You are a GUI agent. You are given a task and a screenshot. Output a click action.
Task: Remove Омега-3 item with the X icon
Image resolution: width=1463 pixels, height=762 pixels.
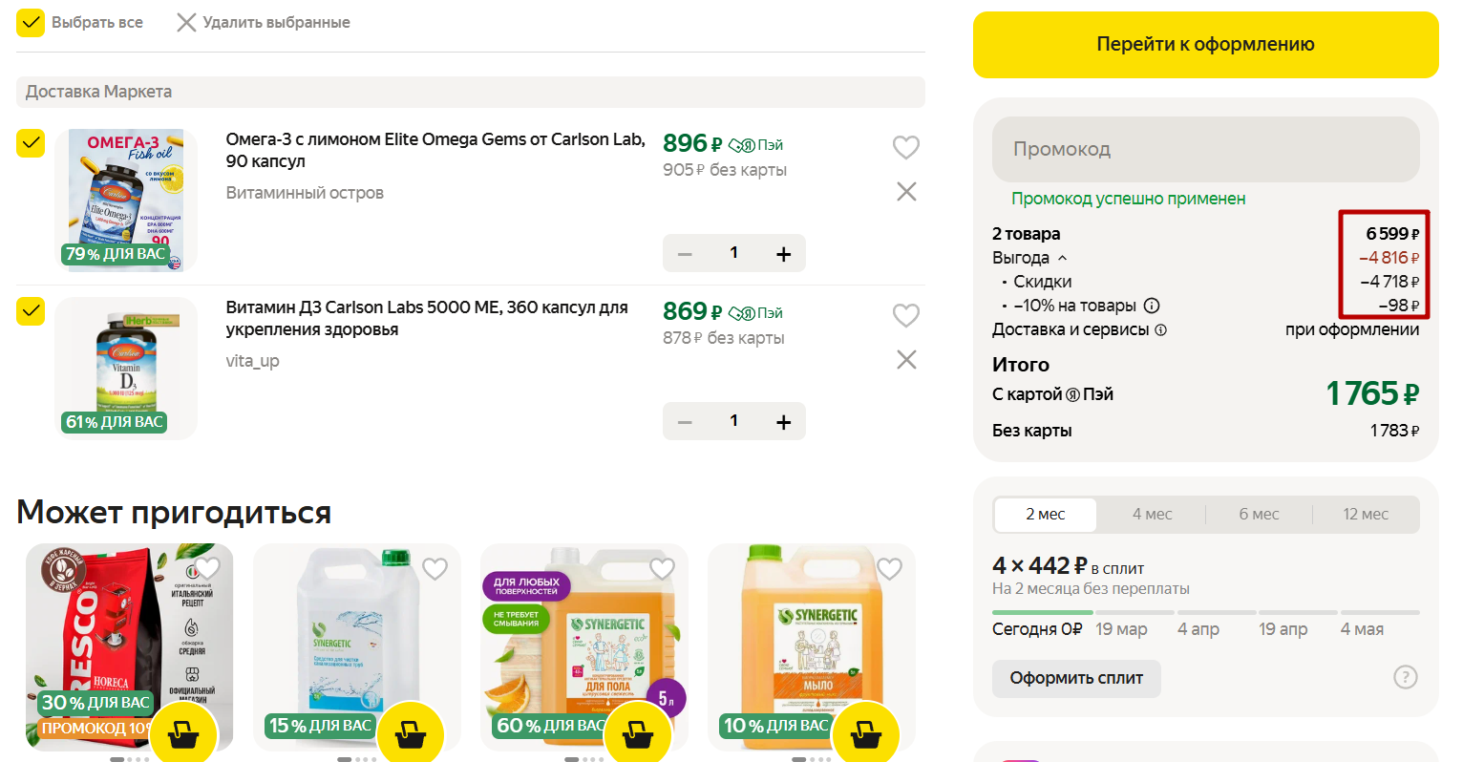pyautogui.click(x=906, y=192)
